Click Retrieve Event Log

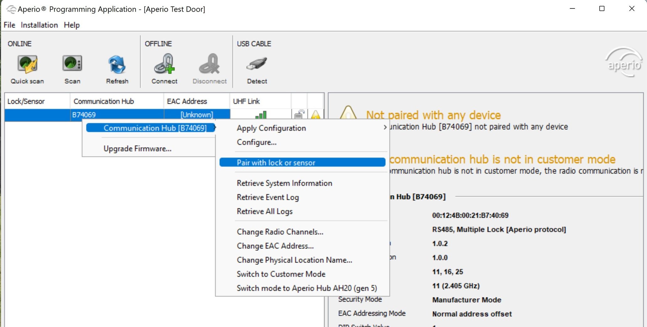coord(268,197)
